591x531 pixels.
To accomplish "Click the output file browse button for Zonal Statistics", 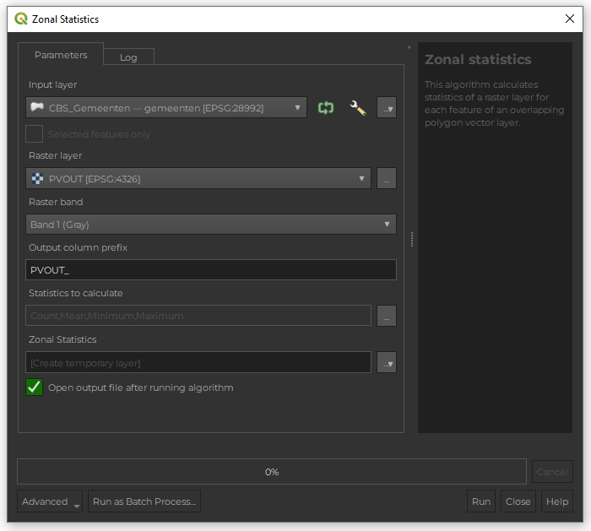I will (386, 363).
